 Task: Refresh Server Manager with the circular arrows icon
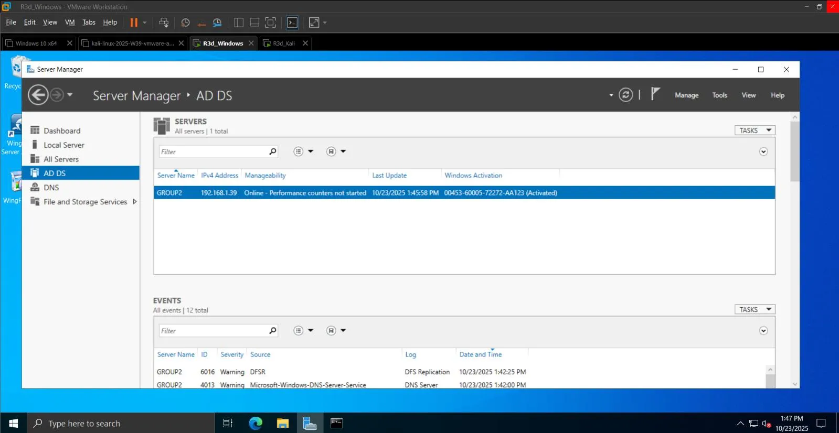[625, 95]
